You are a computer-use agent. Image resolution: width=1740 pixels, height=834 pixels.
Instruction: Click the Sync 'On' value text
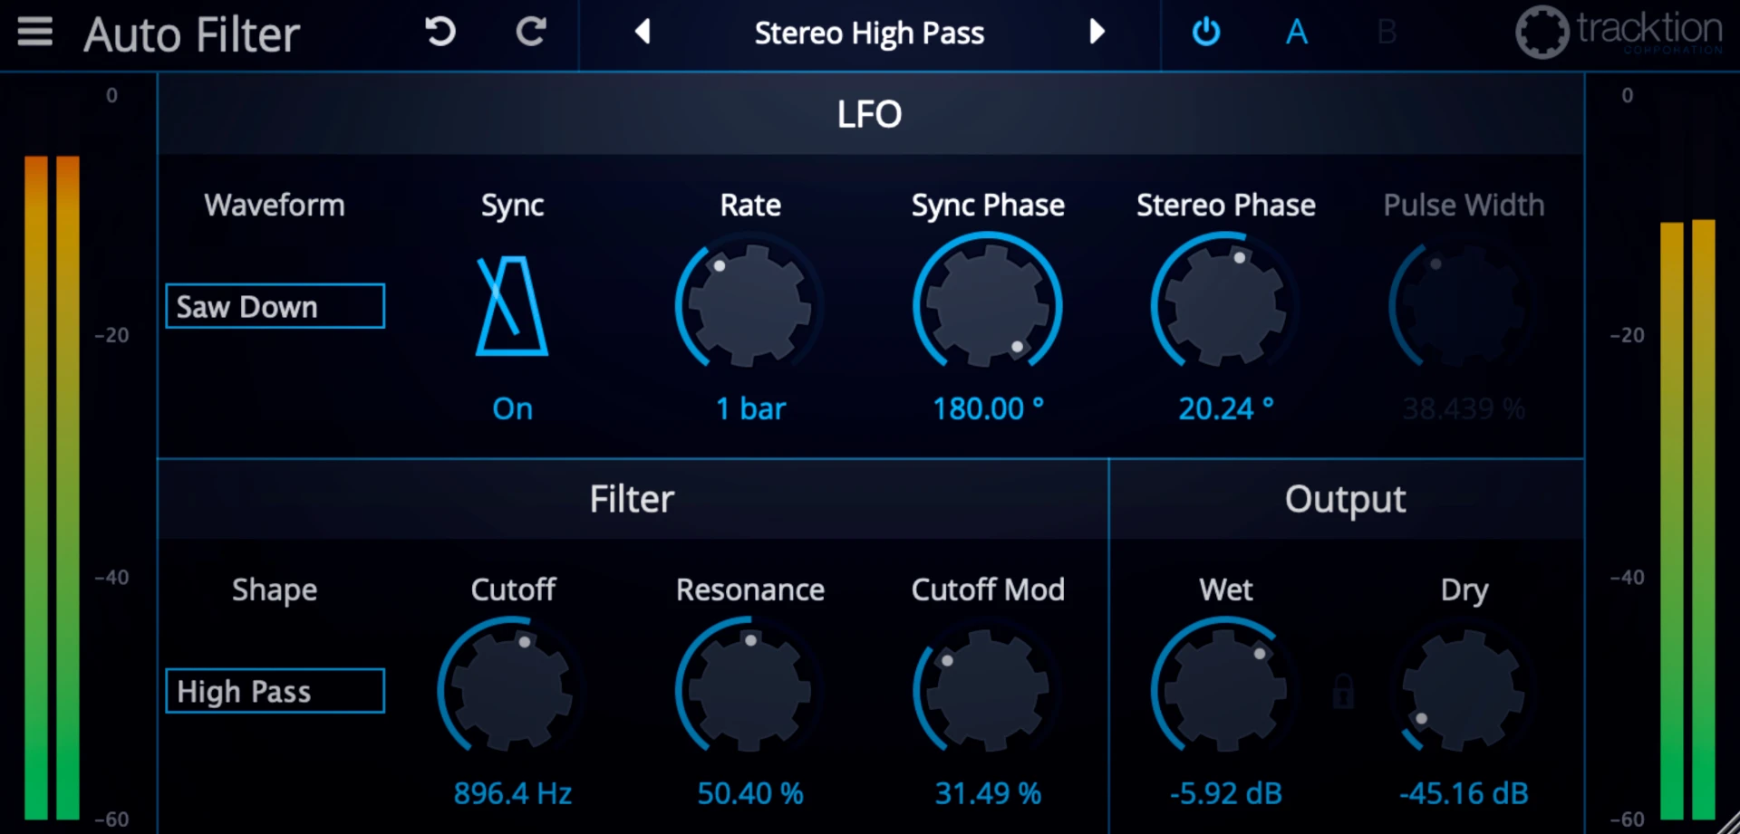(x=512, y=408)
